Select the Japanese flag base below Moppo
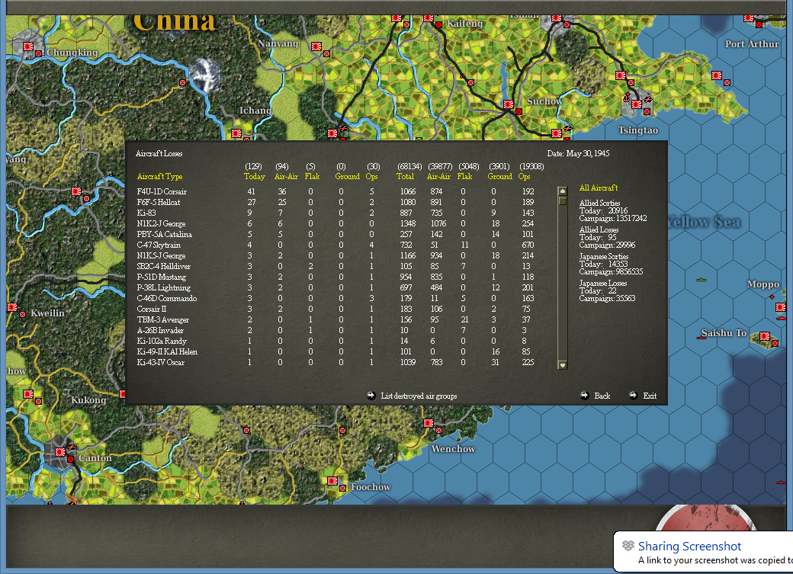 781,307
